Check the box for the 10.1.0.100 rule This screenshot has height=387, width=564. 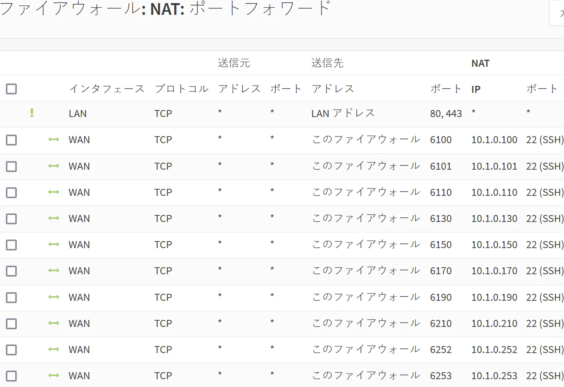point(11,140)
